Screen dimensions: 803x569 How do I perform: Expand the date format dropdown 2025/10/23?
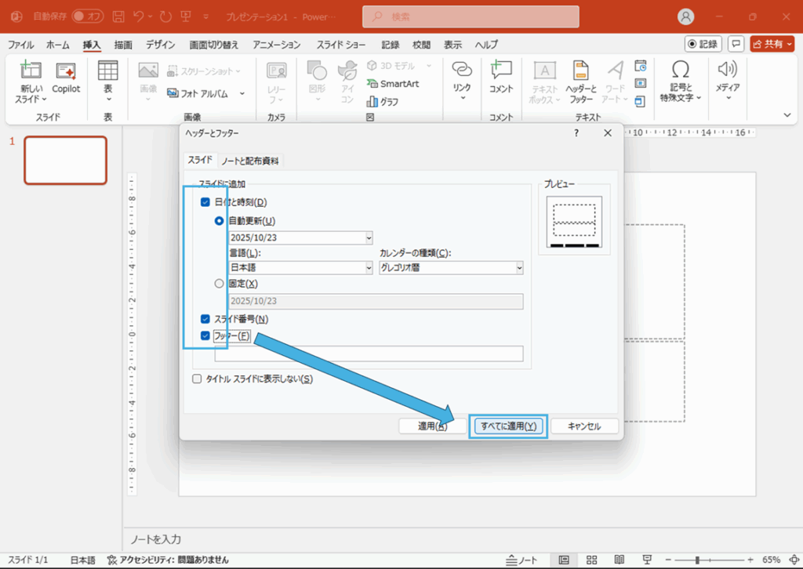coord(300,237)
